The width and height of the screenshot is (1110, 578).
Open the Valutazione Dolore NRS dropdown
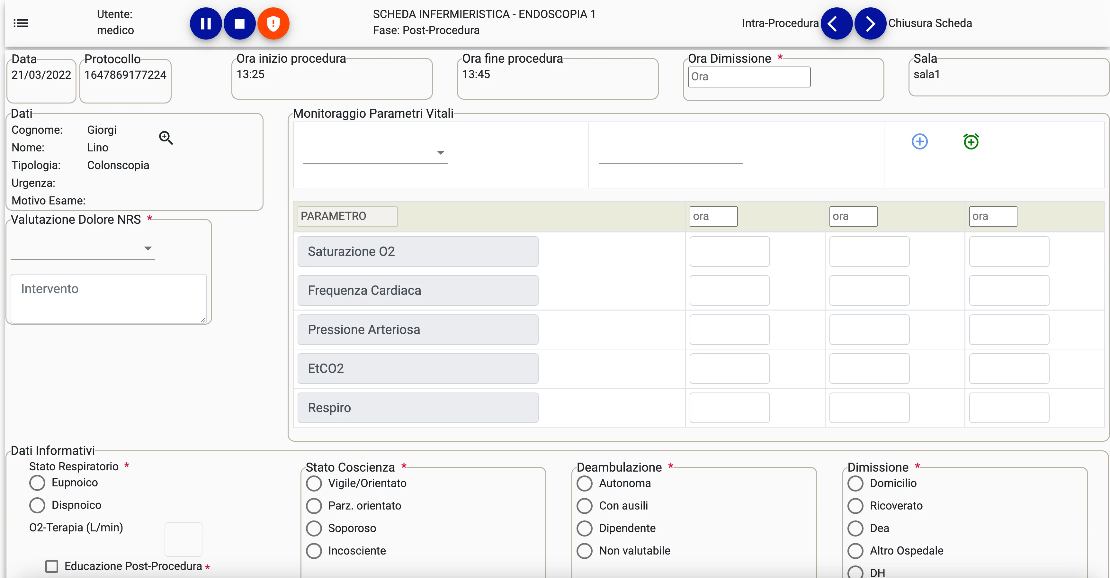click(x=83, y=249)
